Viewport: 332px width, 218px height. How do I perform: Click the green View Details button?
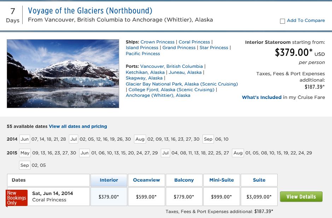(x=301, y=196)
